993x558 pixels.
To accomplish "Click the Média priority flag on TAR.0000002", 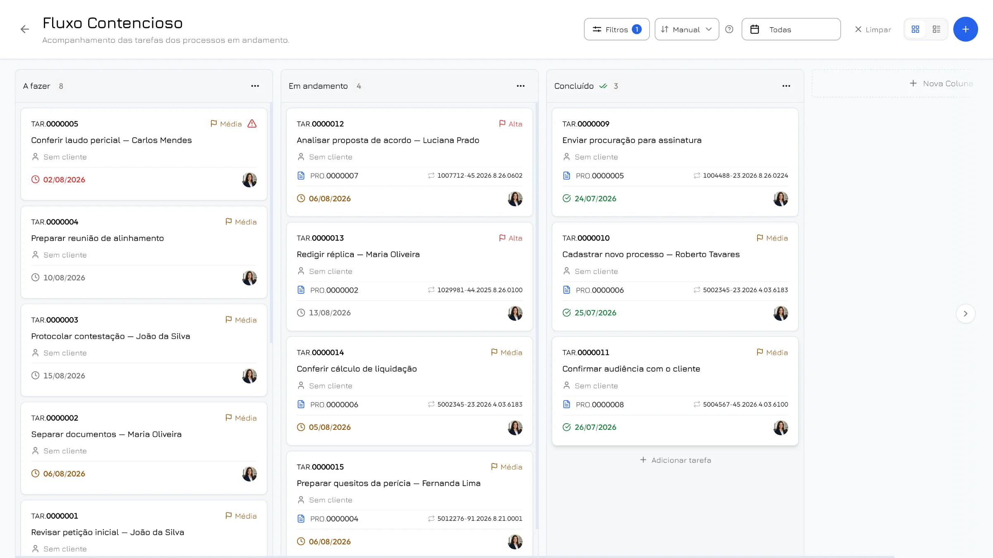I will [x=241, y=417].
